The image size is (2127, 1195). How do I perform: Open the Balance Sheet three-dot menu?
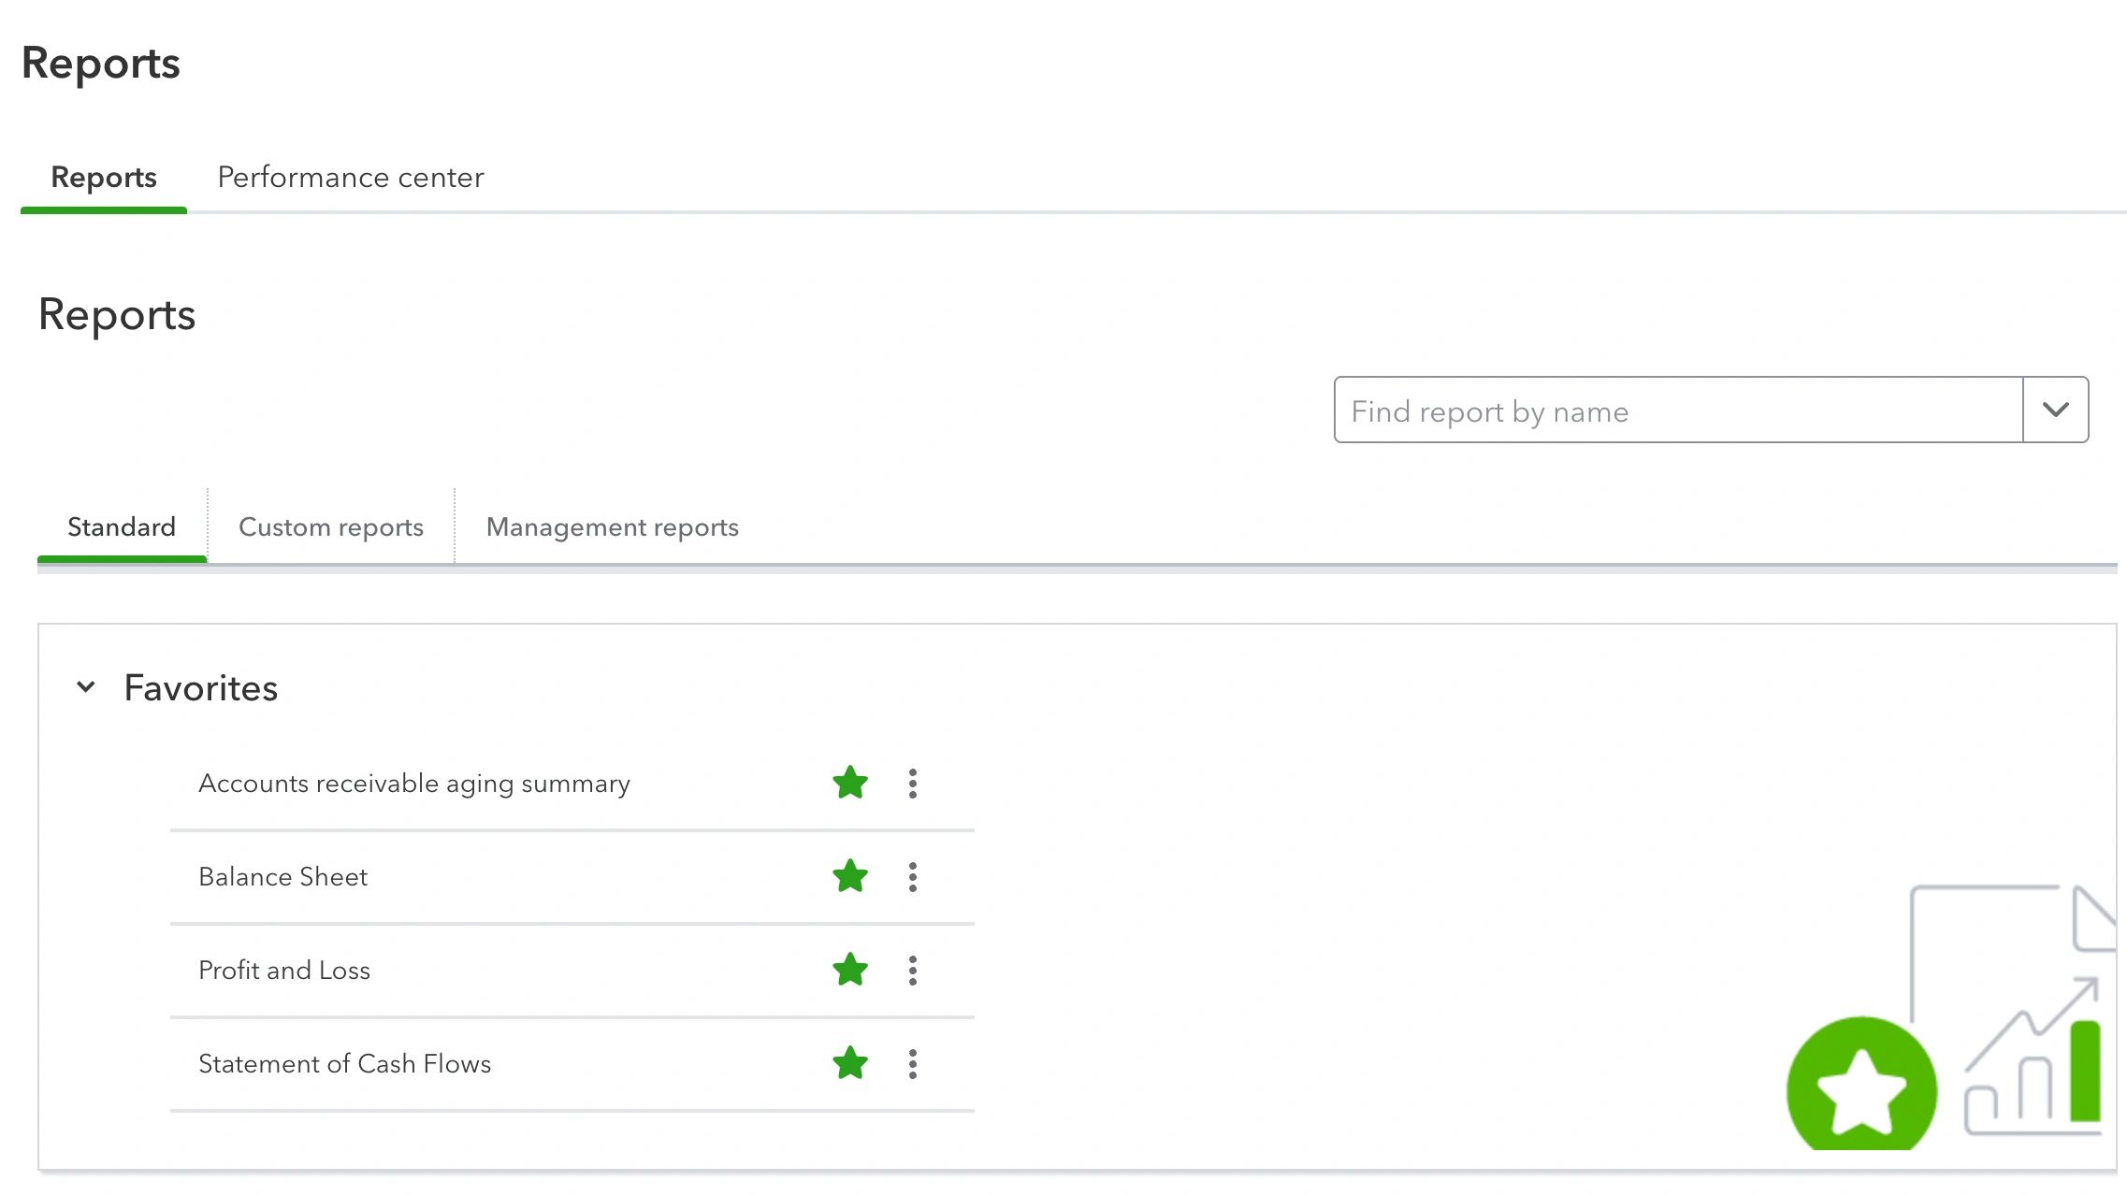pyautogui.click(x=913, y=877)
